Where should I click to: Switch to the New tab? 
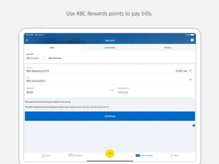point(52,47)
